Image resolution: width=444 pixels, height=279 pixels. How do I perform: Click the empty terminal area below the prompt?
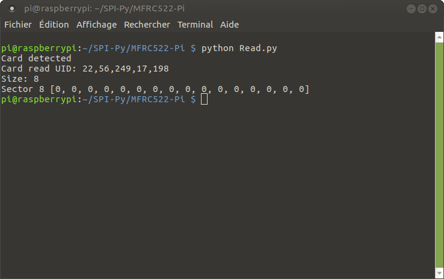click(217, 192)
